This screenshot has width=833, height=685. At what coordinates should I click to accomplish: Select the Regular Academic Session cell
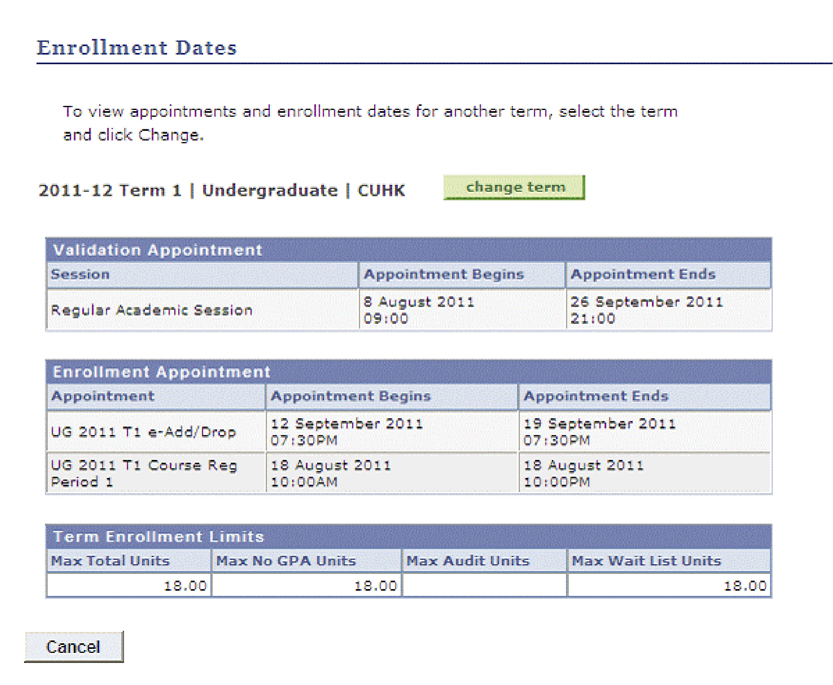click(x=152, y=310)
